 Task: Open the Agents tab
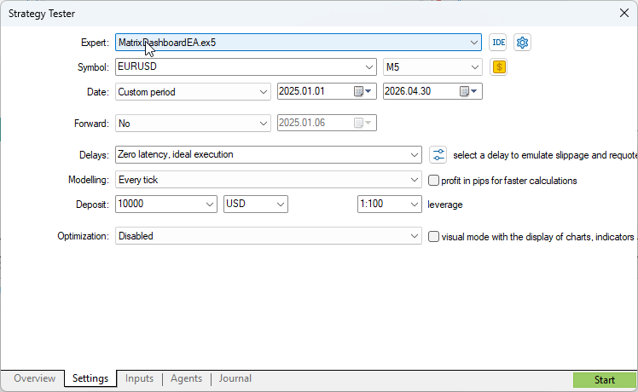tap(186, 378)
